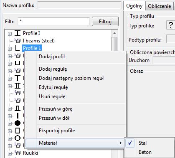Select Usuń regułę from menu

[76, 96]
